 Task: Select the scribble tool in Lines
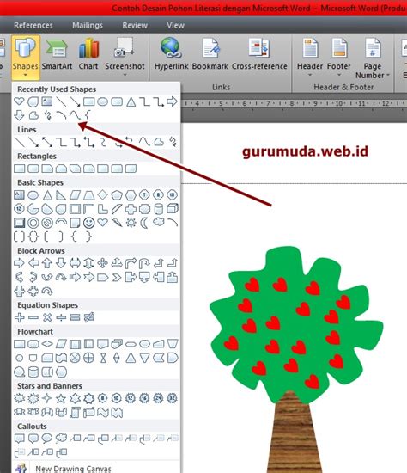pos(173,142)
